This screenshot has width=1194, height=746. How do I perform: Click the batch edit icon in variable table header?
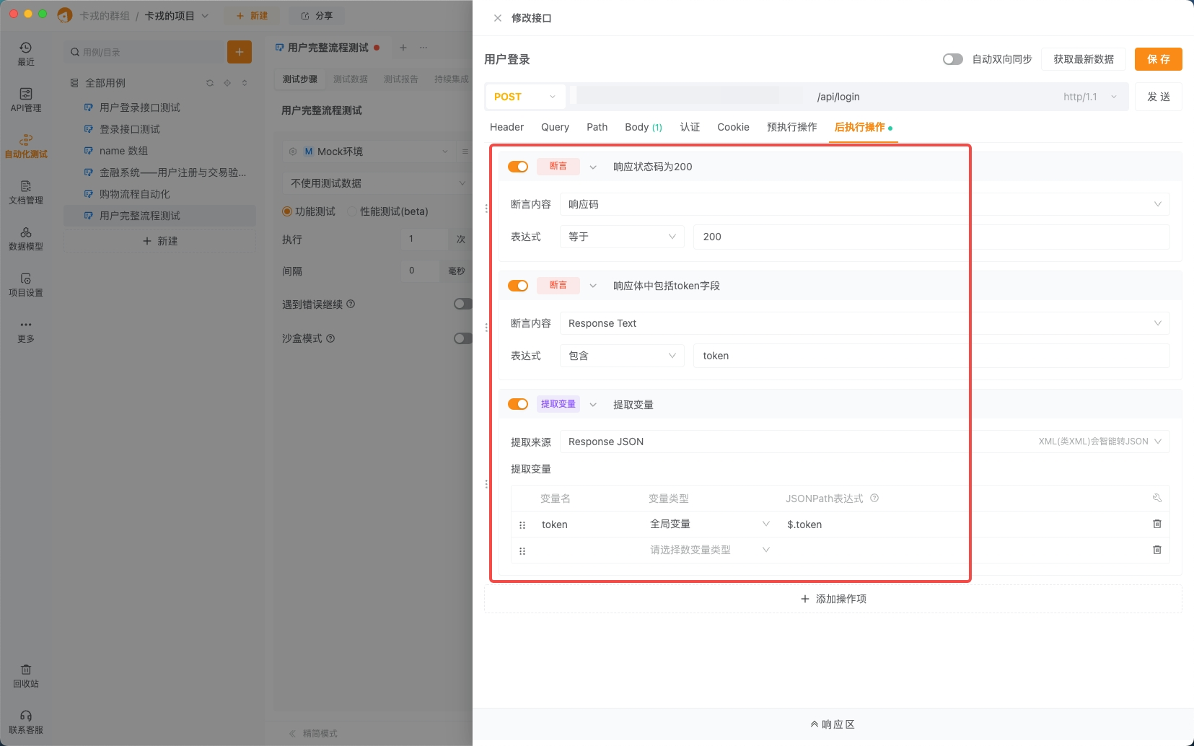click(1157, 498)
